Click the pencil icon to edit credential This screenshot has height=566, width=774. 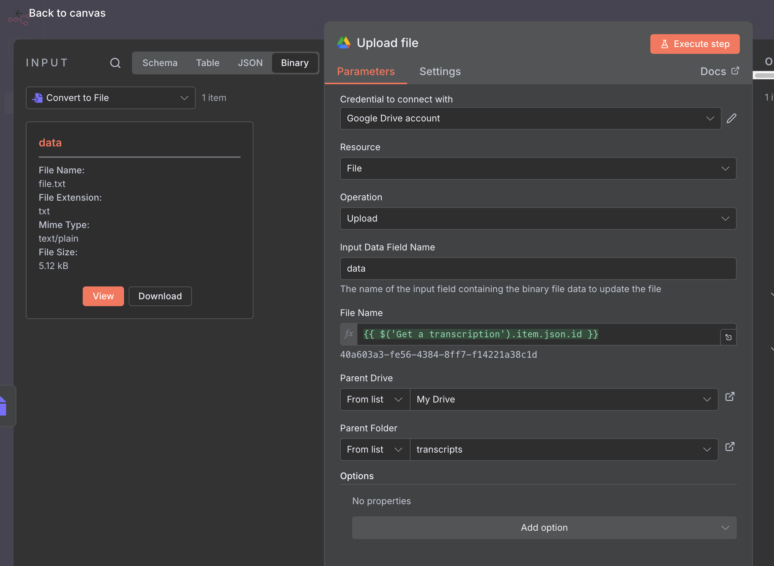point(732,118)
